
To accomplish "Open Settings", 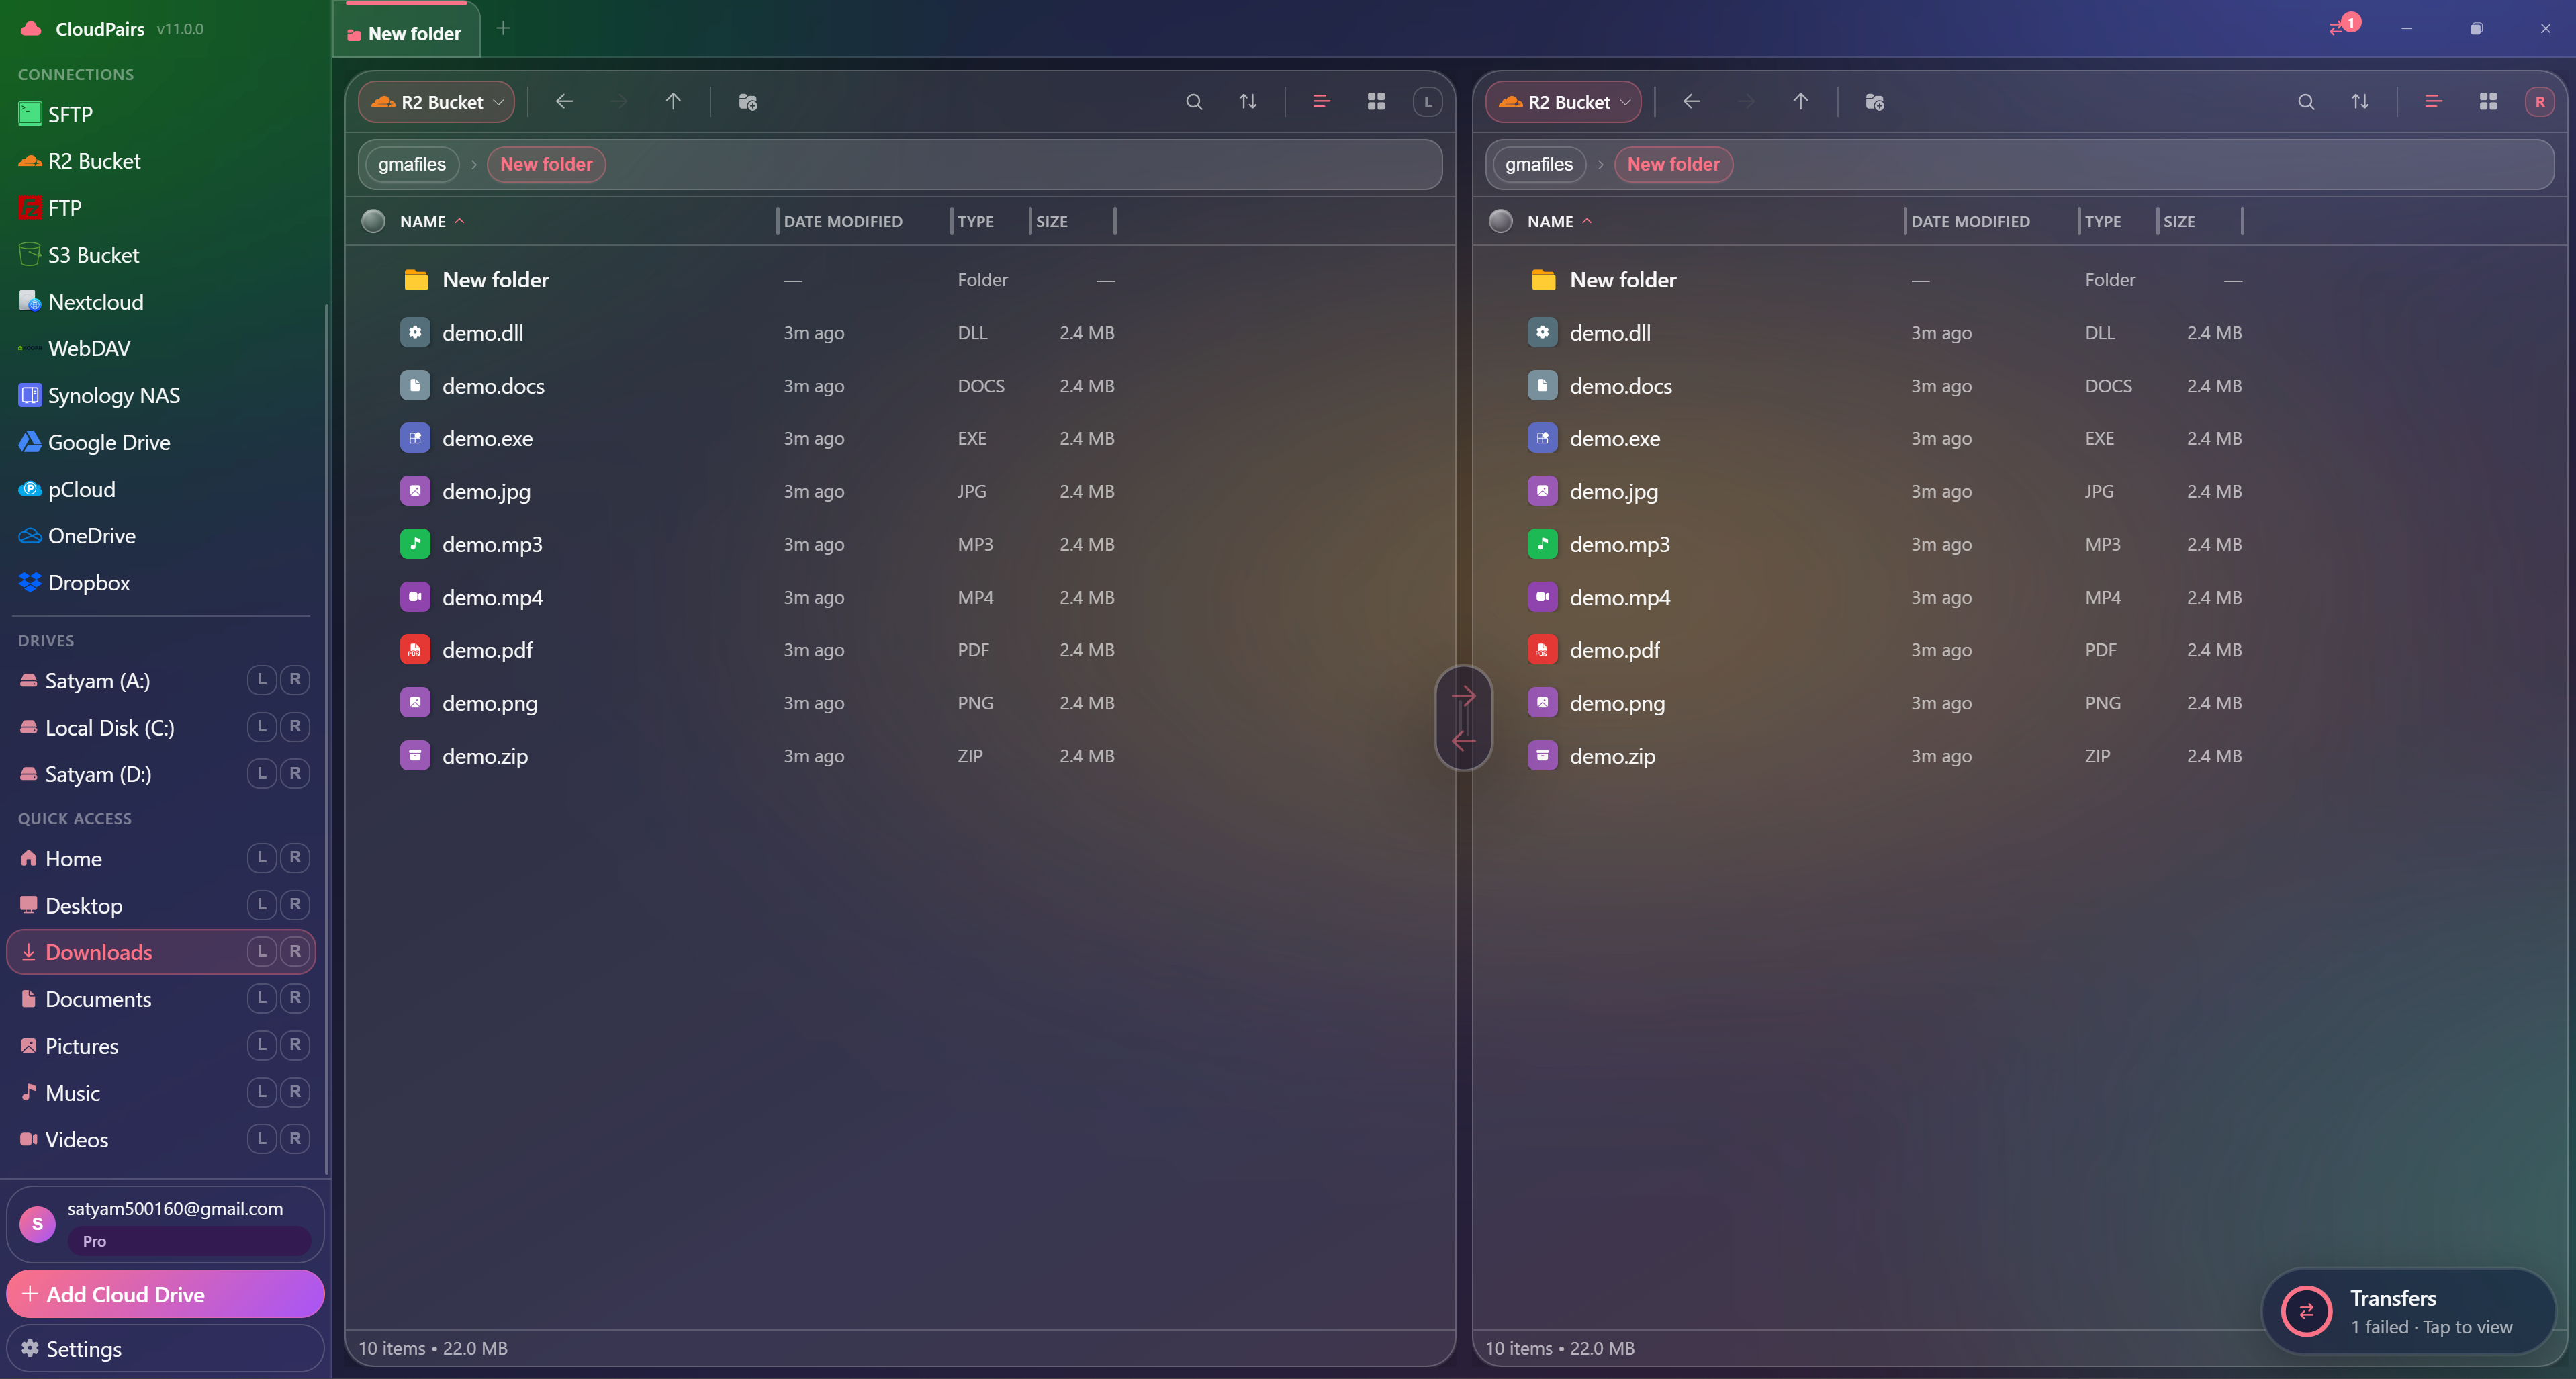I will pyautogui.click(x=165, y=1349).
